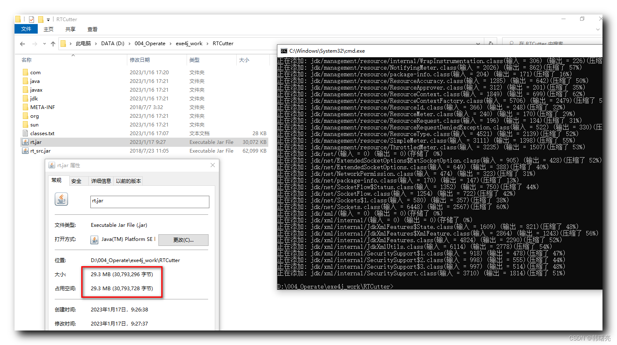The image size is (617, 345).
Task: Expand the chevron after 004_Operate
Action: pos(170,44)
